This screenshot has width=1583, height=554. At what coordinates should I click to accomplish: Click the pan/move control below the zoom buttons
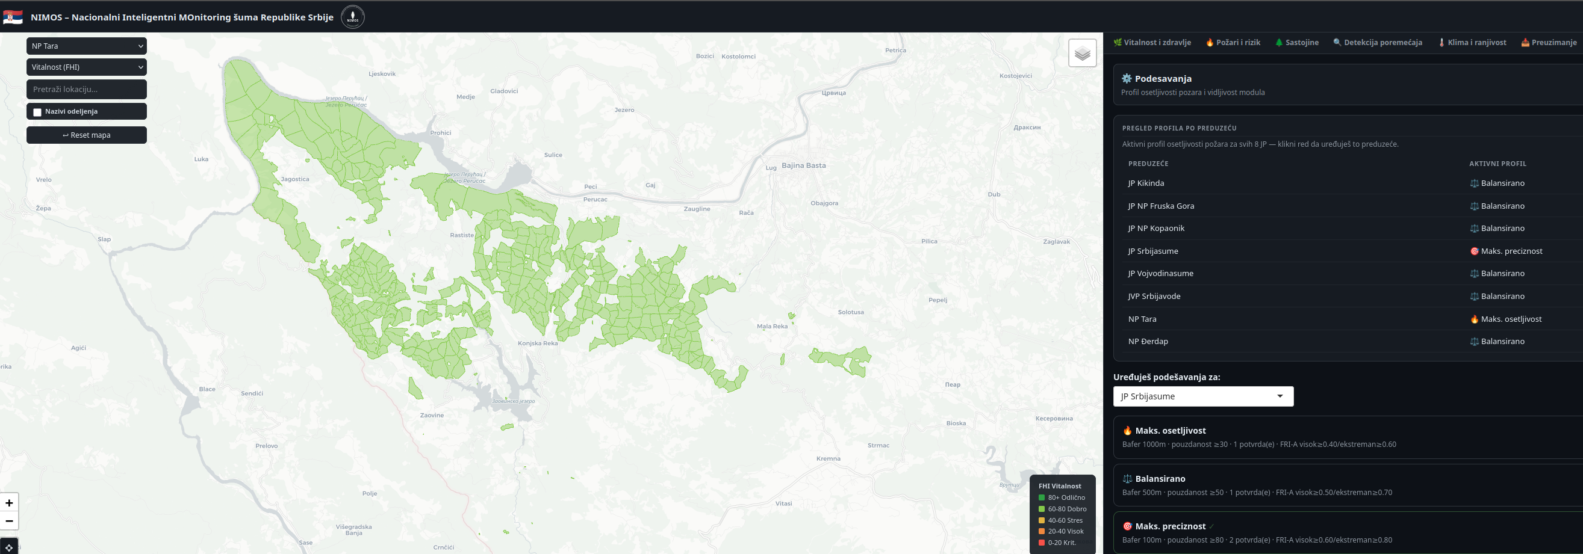tap(9, 547)
